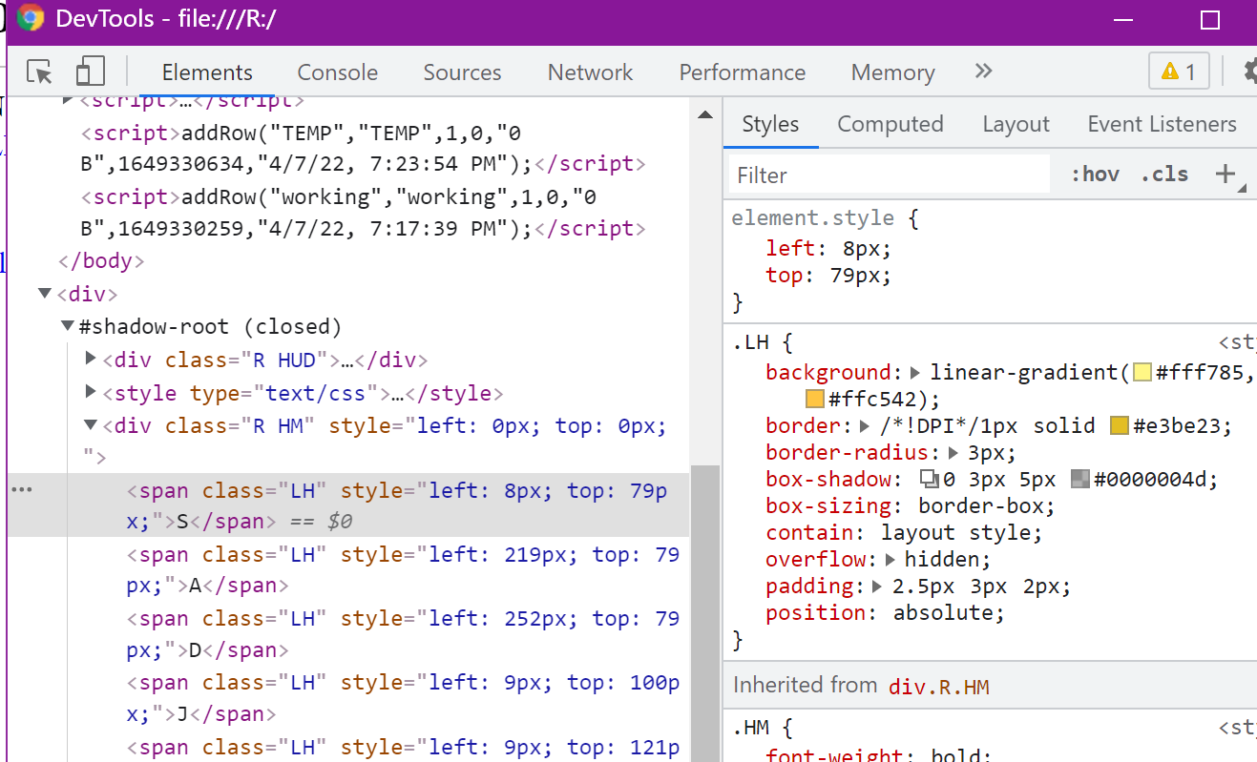The image size is (1257, 762).
Task: Expand the div with class R HUD
Action: 90,360
